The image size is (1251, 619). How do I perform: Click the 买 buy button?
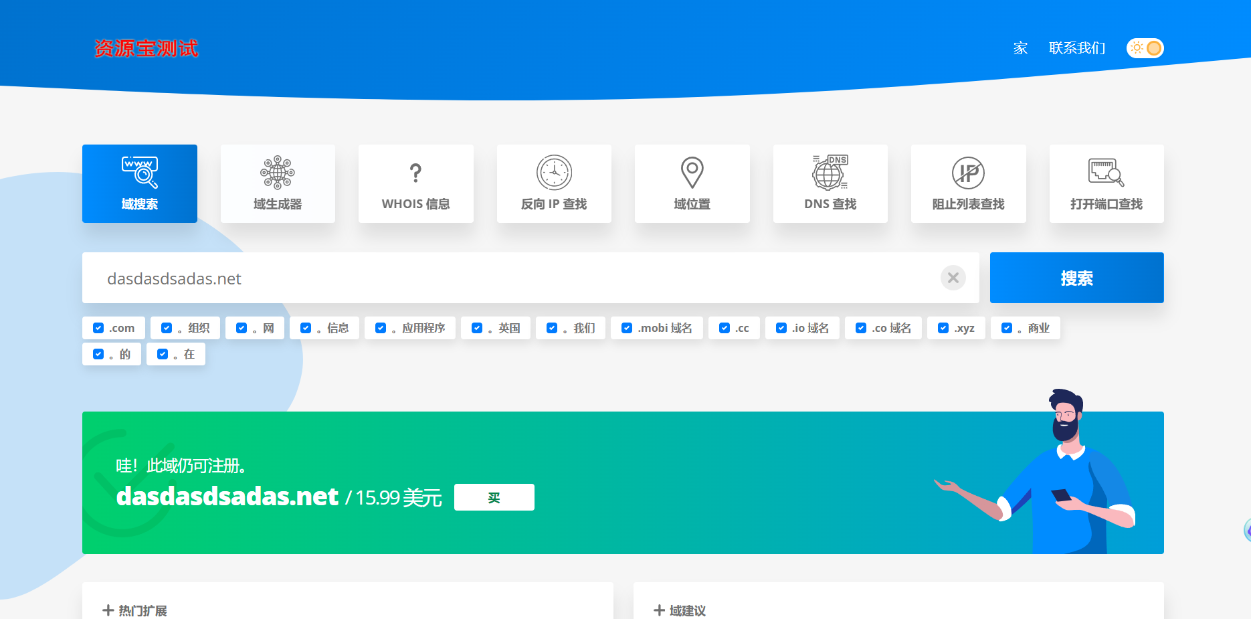point(494,497)
